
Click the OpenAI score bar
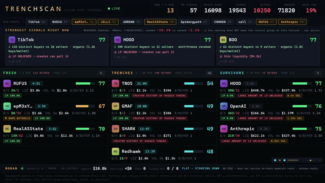(x=302, y=106)
